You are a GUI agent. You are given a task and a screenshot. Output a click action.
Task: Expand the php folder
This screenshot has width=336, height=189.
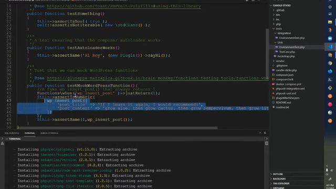(274, 24)
